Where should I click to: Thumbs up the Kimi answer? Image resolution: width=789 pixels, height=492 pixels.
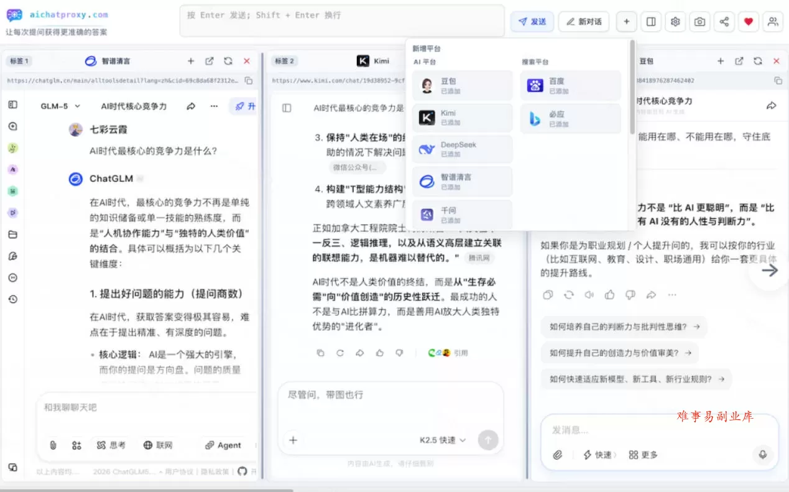click(x=379, y=353)
